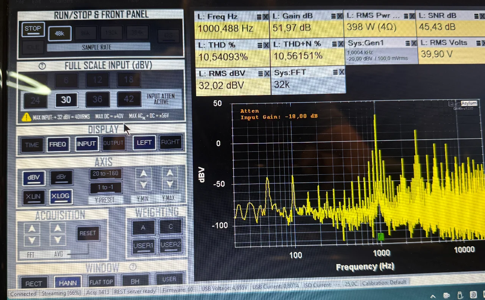This screenshot has height=300, width=485.
Task: Open menu icon on L: Gain dB tile
Action: [334, 17]
